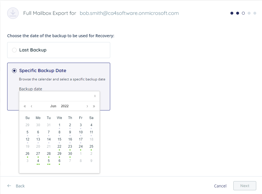Select backup date June 29
This screenshot has height=194, width=262.
[59, 154]
